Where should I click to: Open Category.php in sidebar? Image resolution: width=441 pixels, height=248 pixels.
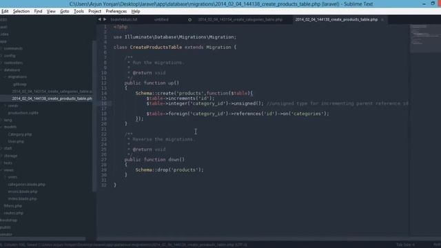pos(20,134)
